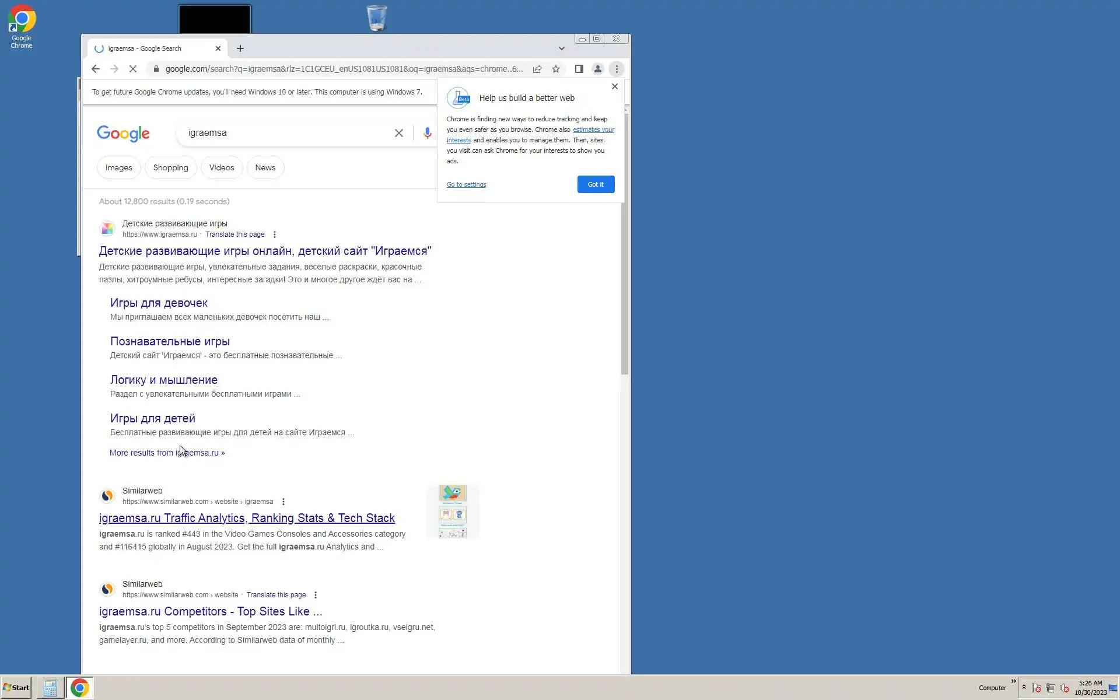
Task: Open options for first igraemsa.ru result
Action: pyautogui.click(x=275, y=235)
